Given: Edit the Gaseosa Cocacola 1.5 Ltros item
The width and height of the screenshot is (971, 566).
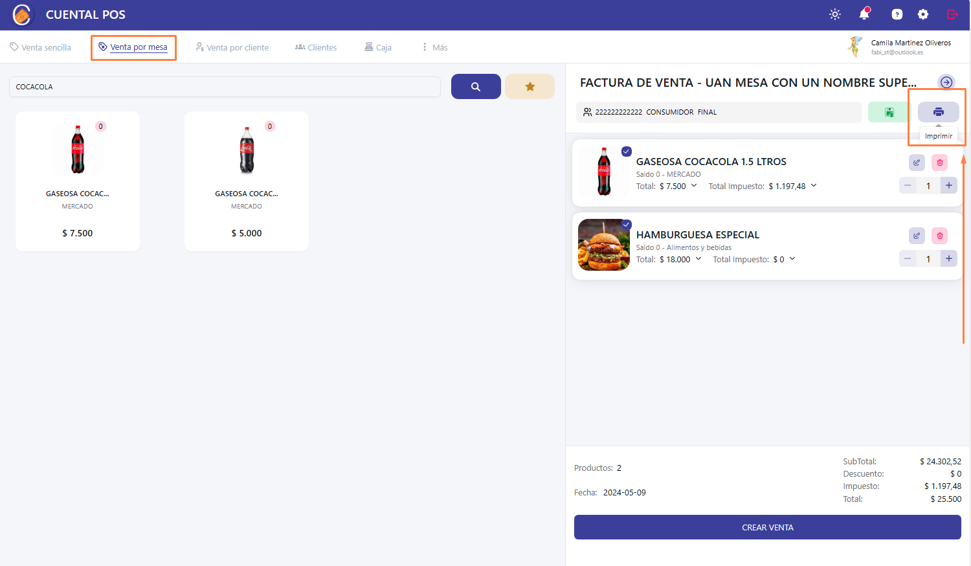Looking at the screenshot, I should point(917,163).
